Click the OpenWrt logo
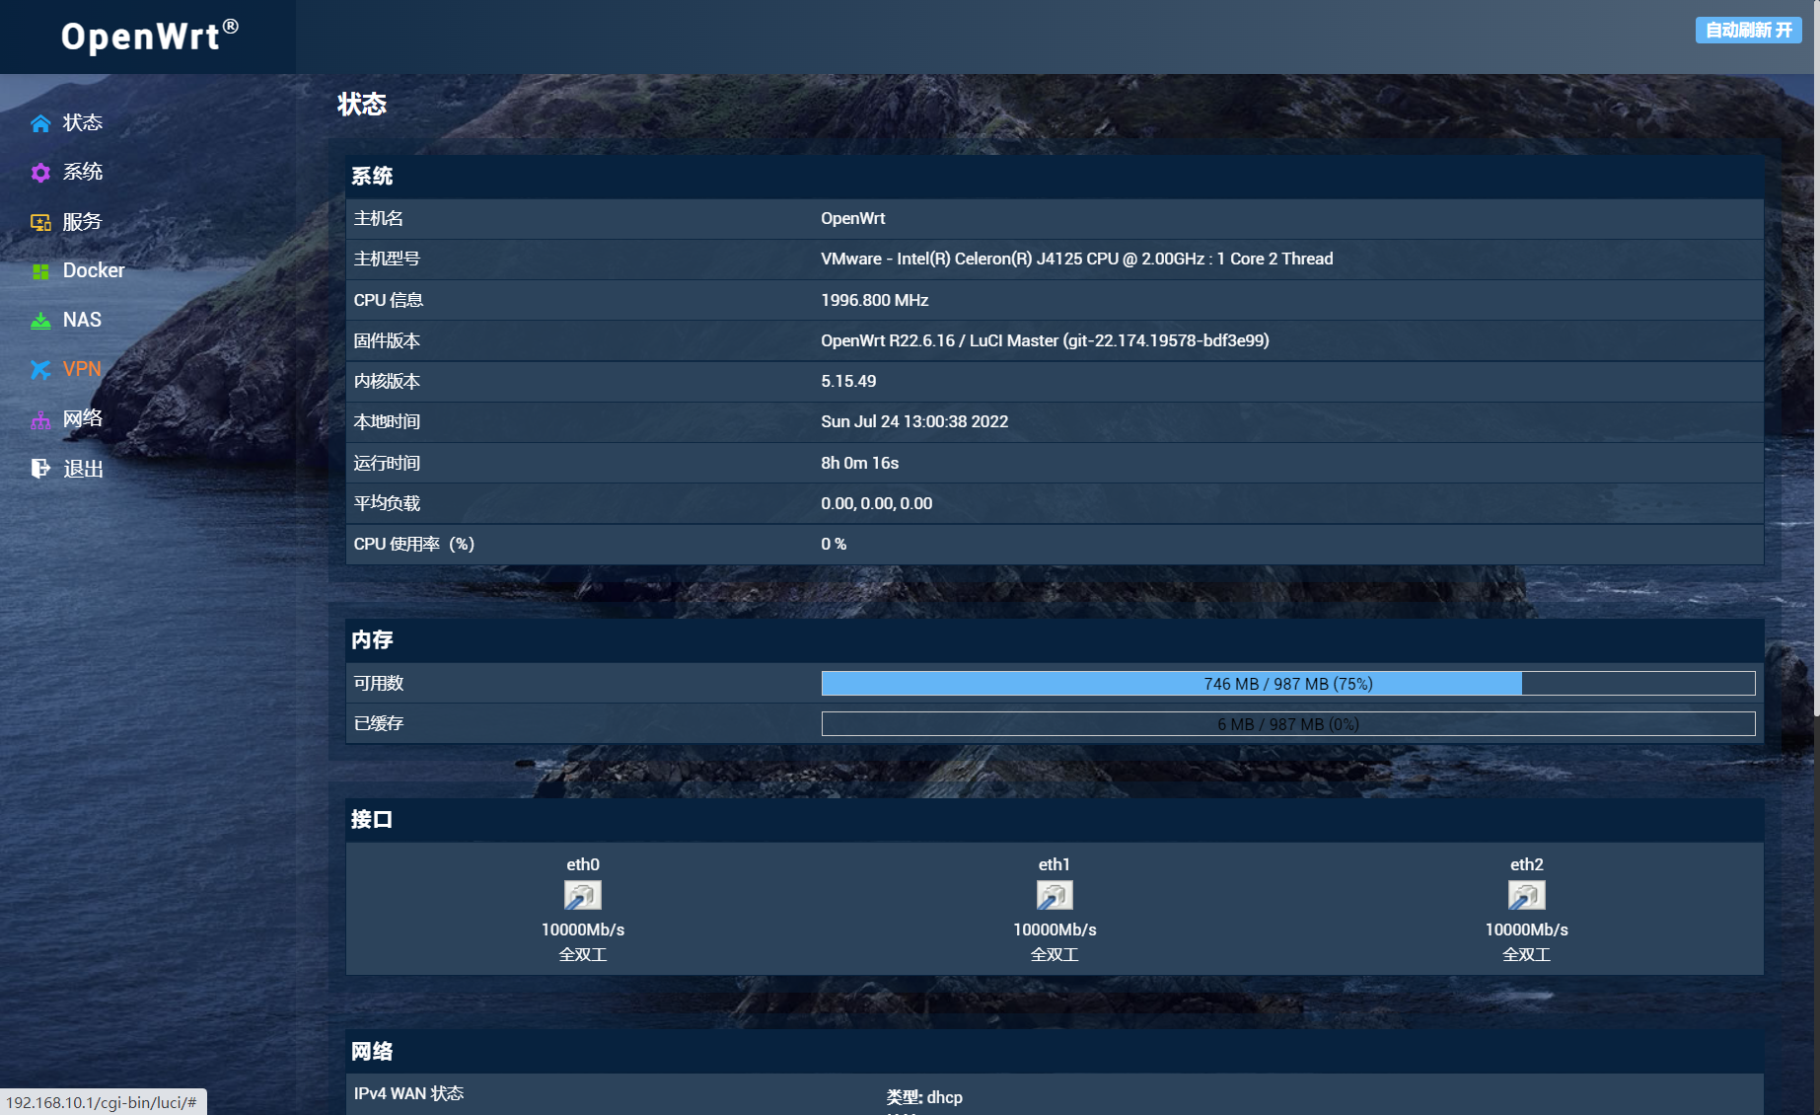The image size is (1820, 1115). tap(150, 36)
